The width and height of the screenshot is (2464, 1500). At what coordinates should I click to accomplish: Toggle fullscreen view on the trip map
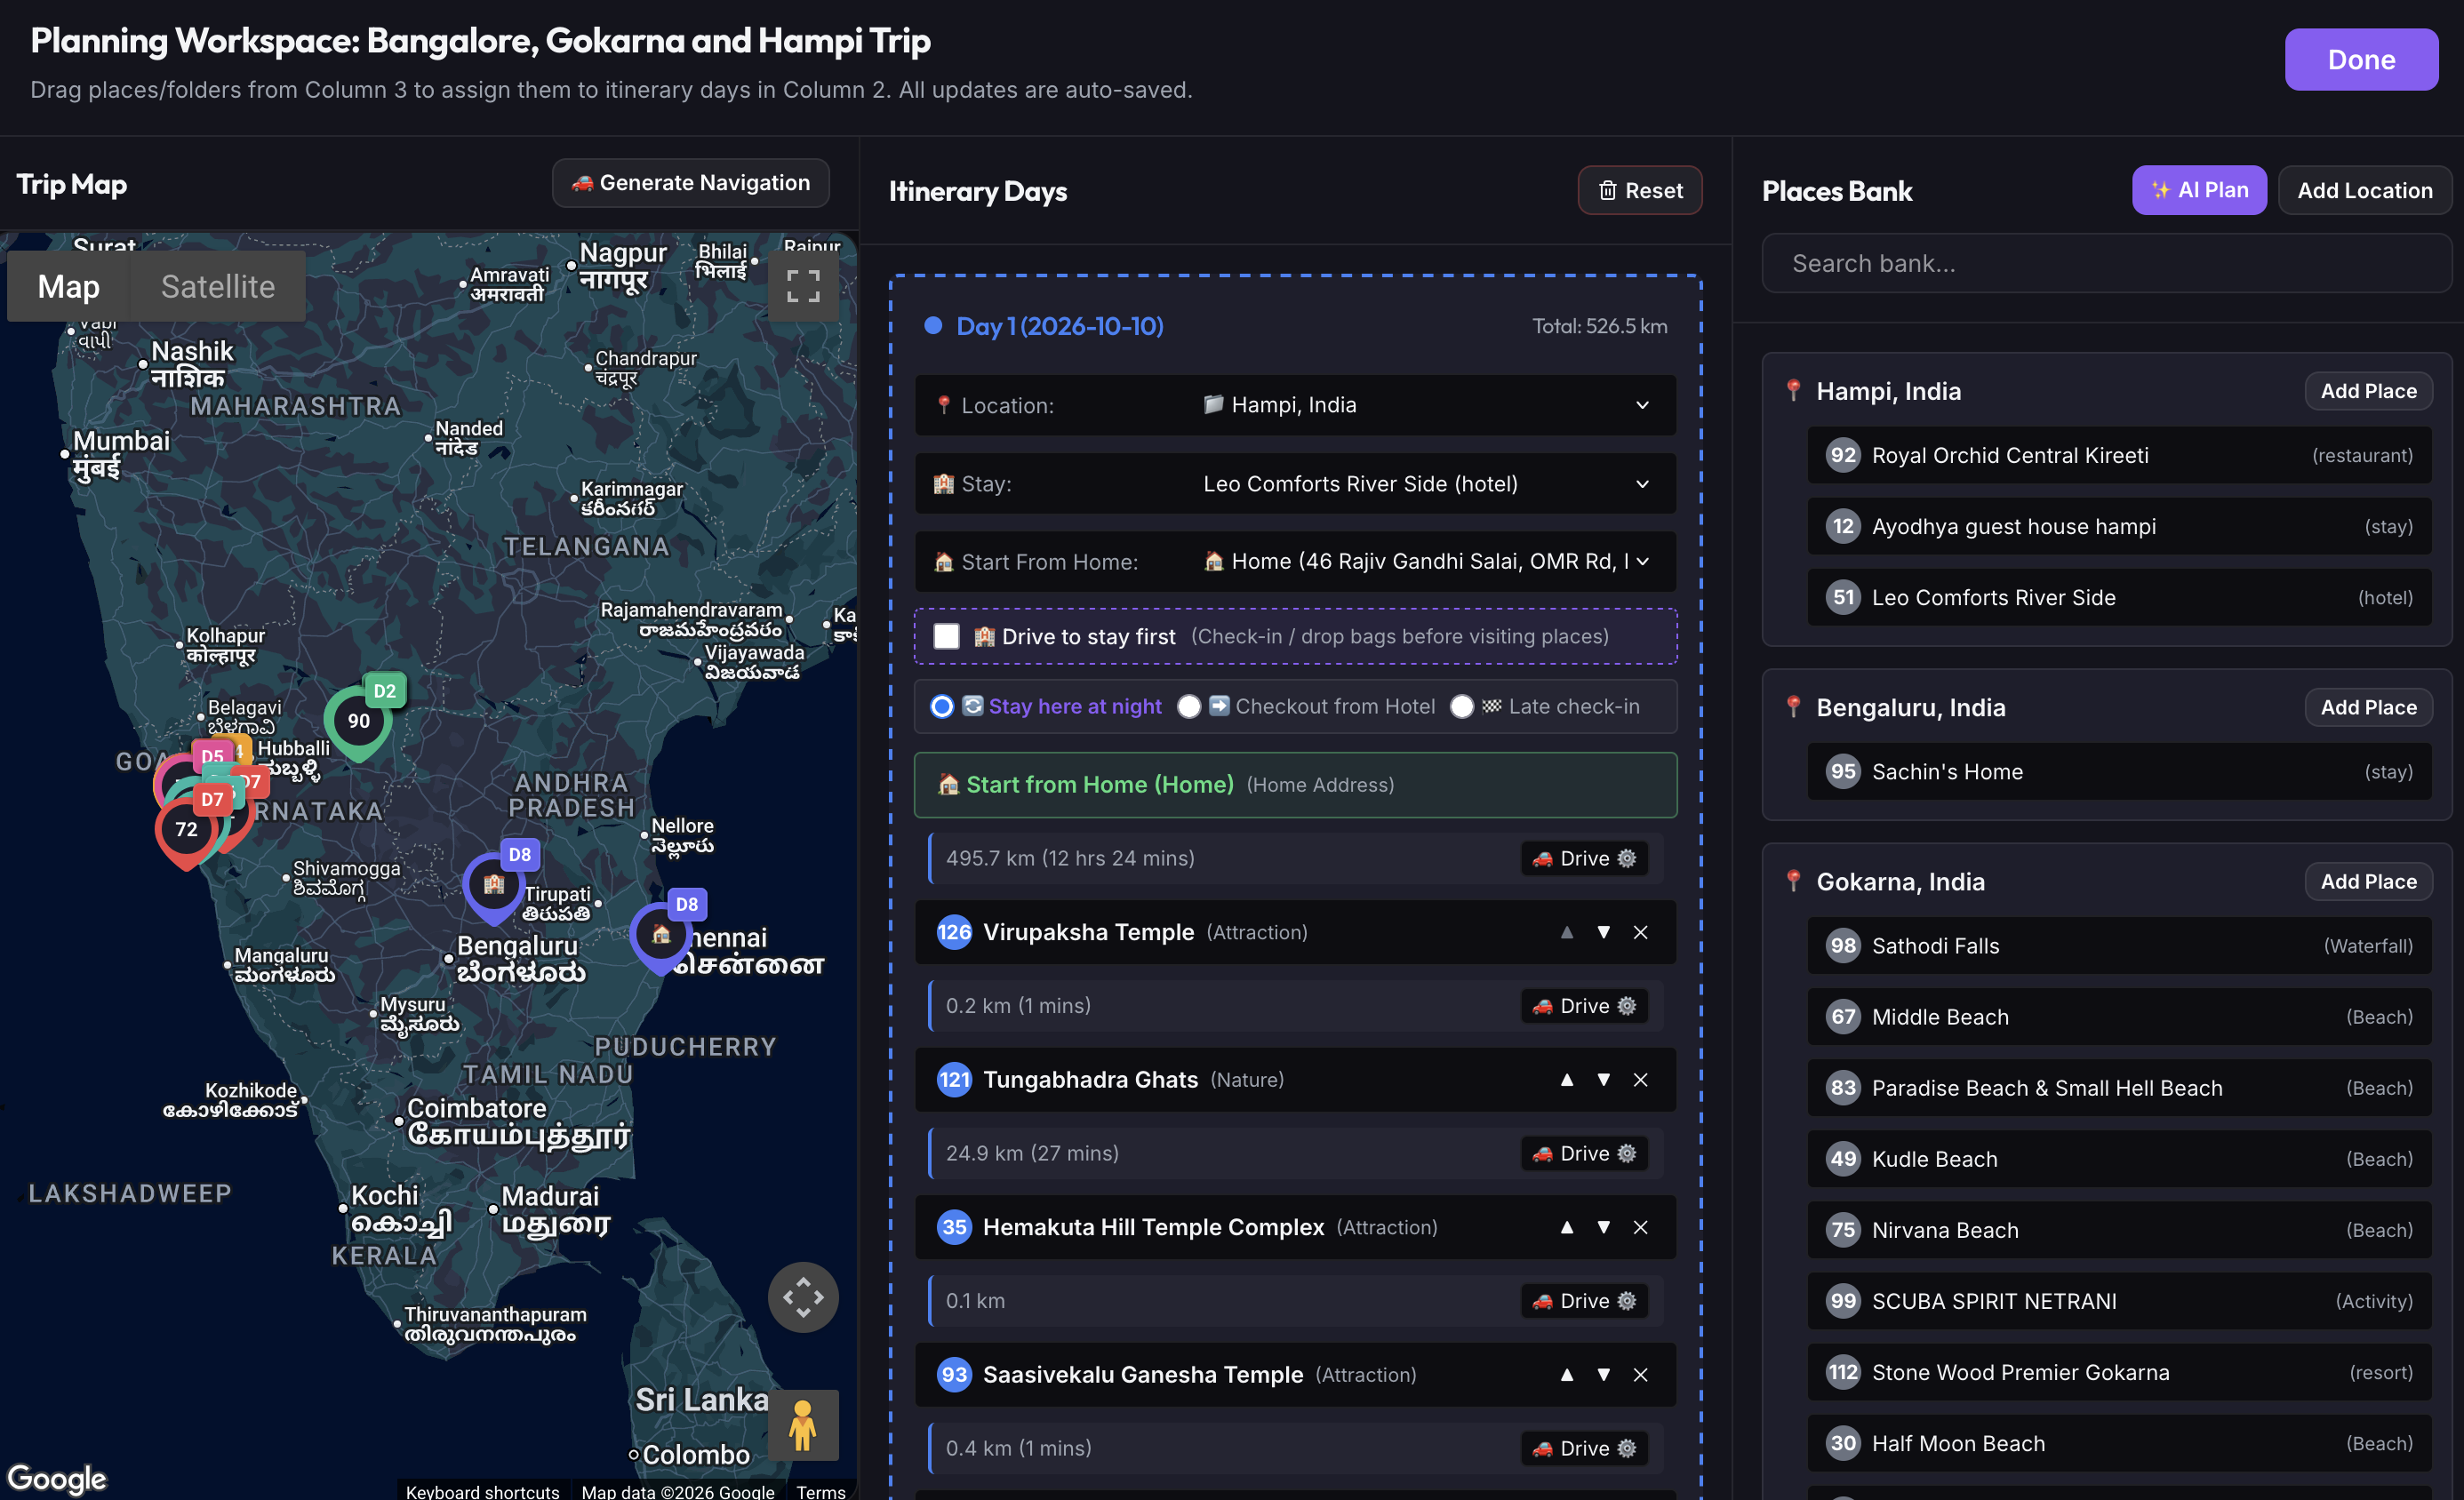pyautogui.click(x=803, y=286)
